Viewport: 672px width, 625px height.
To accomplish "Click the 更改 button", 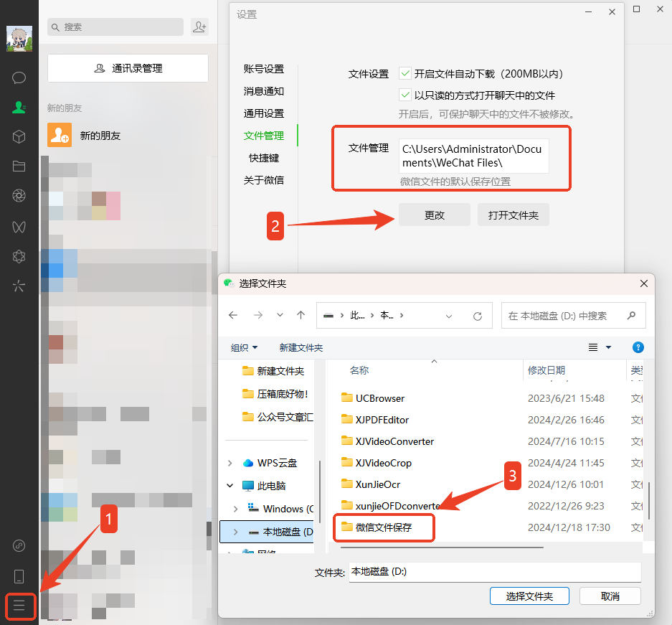I will pos(435,215).
